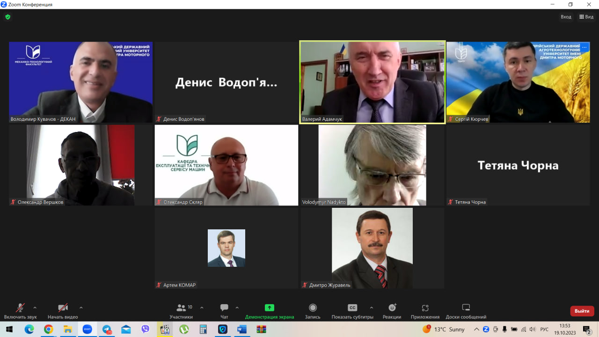This screenshot has height=337, width=599.
Task: Open Microsoft Word from taskbar
Action: pyautogui.click(x=242, y=329)
